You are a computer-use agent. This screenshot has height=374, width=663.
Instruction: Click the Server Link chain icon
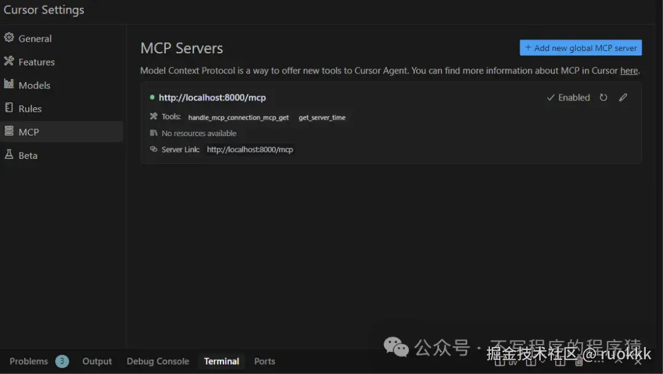(153, 149)
